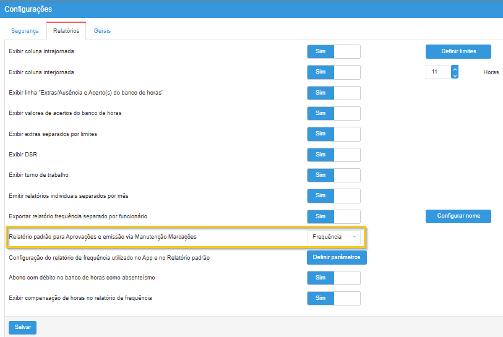Toggle Exibir compensação de horas switch
The image size is (503, 337).
(x=333, y=298)
